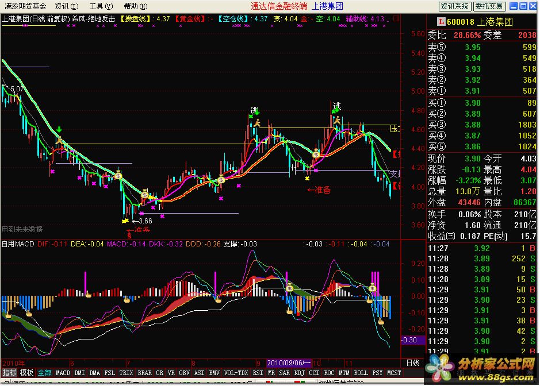The height and width of the screenshot is (386, 540).
Task: Switch indicator to KDJ
Action: click(299, 373)
